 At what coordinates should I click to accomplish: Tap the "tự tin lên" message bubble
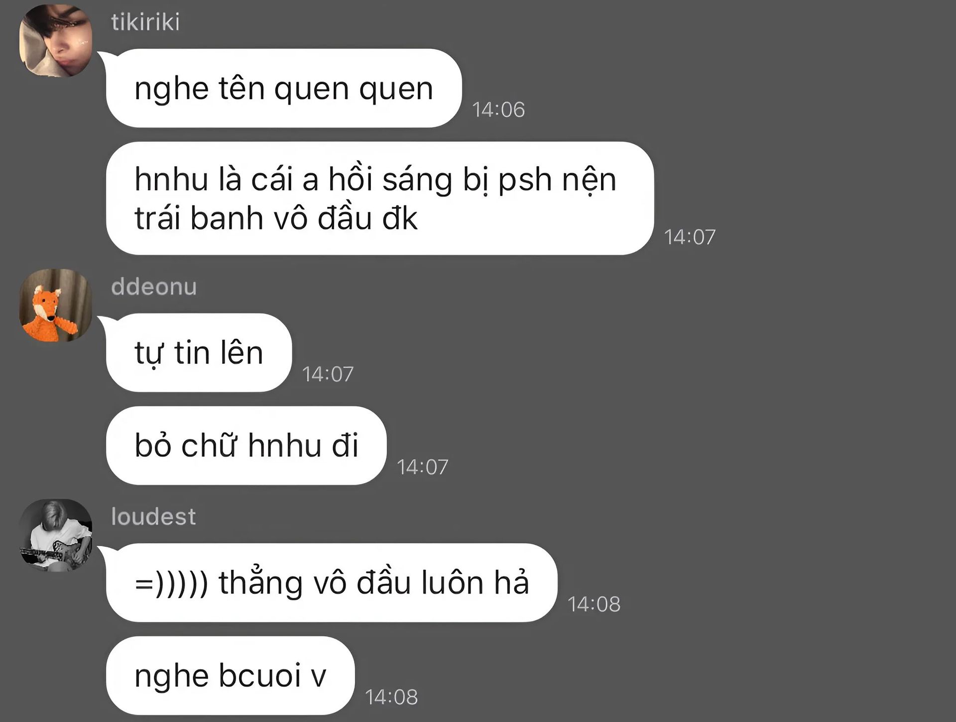[x=199, y=353]
